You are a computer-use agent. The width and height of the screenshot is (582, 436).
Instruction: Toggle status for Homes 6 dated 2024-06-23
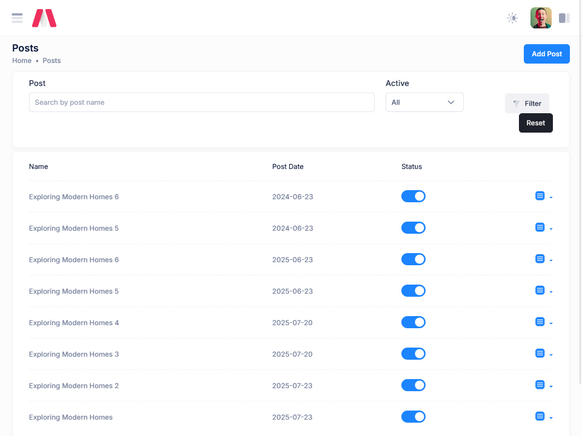click(413, 196)
